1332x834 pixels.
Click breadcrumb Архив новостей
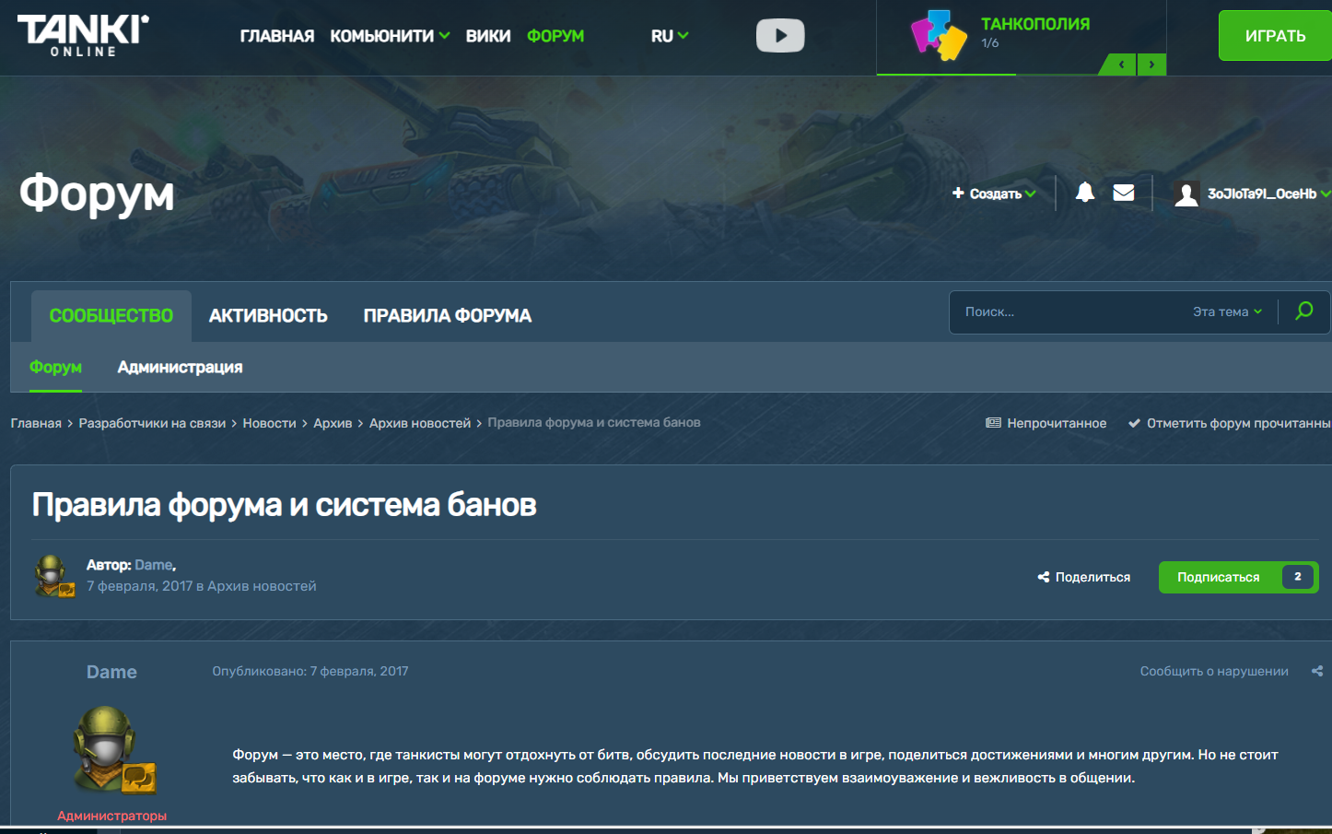(x=420, y=423)
